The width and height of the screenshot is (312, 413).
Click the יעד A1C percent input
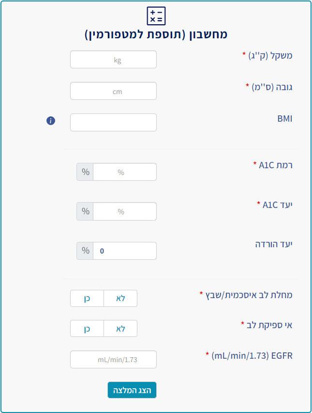tap(125, 211)
